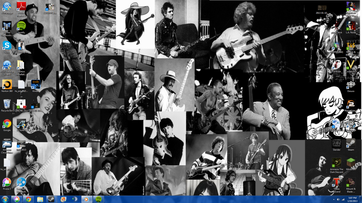This screenshot has height=203, width=362.
Task: Launch L.A. Noire from the desktop
Action: pyautogui.click(x=351, y=27)
